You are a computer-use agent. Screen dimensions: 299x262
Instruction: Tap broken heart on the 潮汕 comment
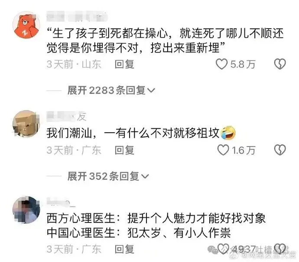pos(280,150)
